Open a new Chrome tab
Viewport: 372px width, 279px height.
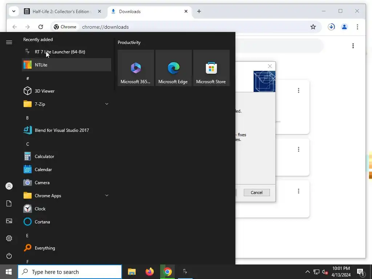coord(199,11)
